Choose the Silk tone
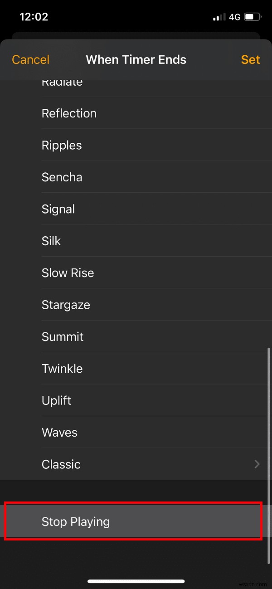The height and width of the screenshot is (589, 272). click(x=51, y=241)
